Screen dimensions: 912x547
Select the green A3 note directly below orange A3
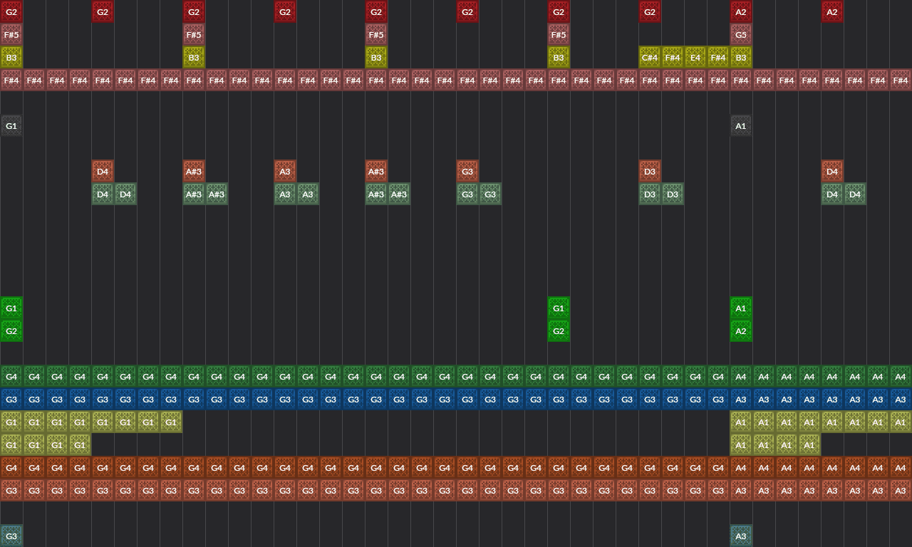coord(285,194)
